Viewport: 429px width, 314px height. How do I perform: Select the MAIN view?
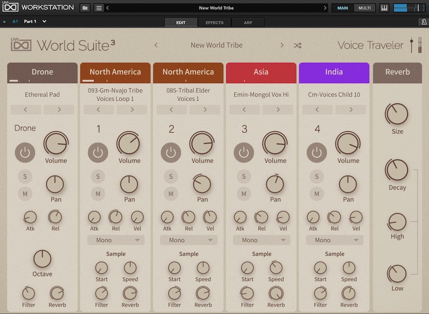tap(343, 8)
